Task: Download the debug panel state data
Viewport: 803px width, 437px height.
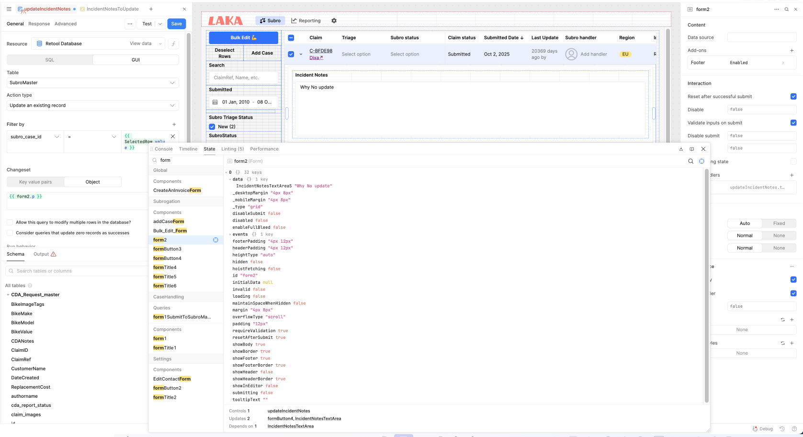Action: click(x=681, y=149)
